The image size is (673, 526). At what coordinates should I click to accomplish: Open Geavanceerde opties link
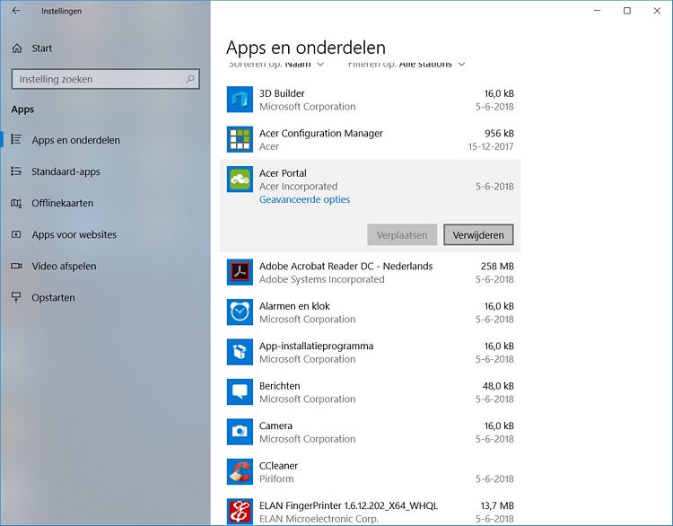click(x=304, y=199)
